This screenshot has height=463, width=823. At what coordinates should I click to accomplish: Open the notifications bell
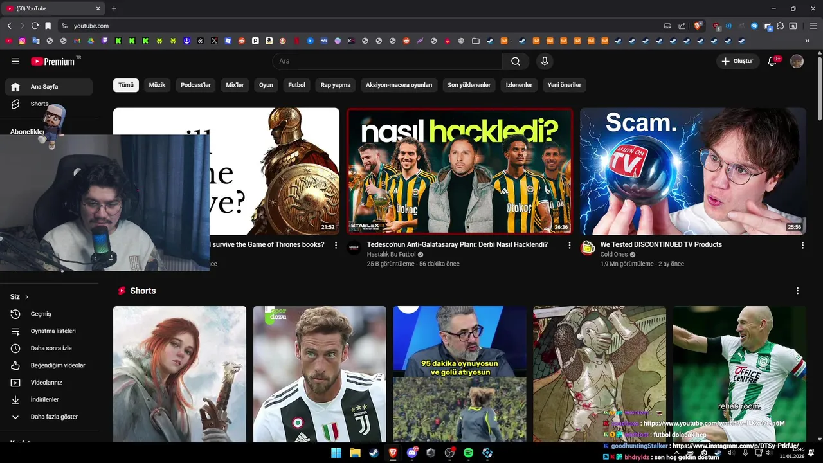click(773, 61)
